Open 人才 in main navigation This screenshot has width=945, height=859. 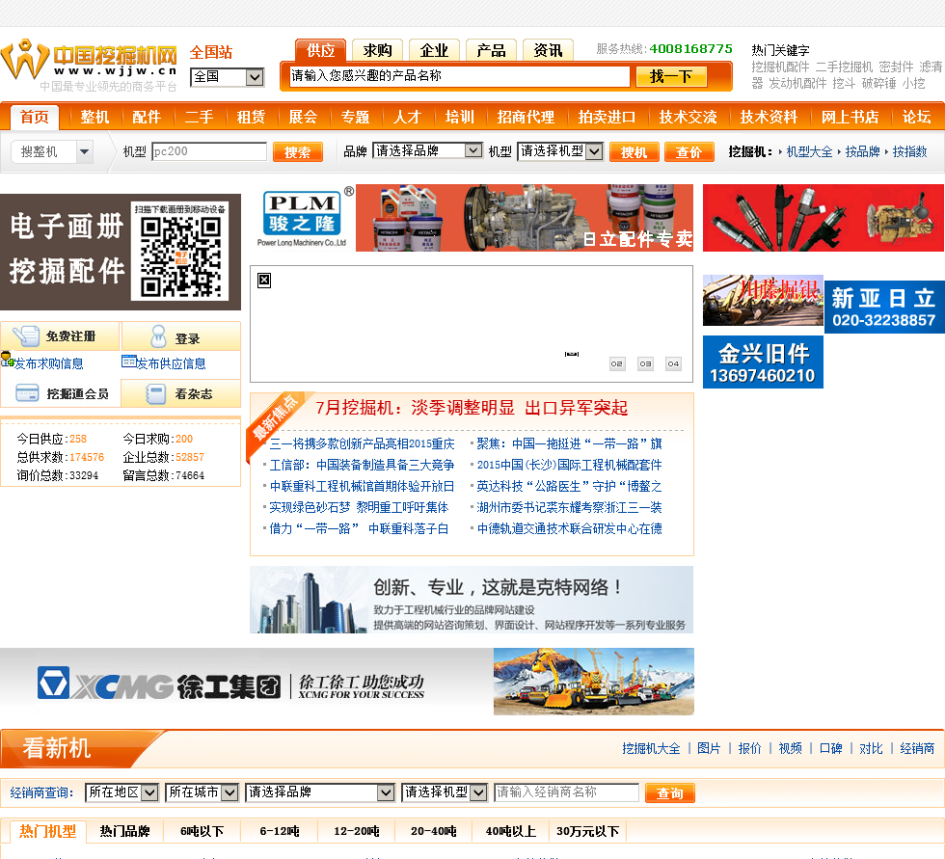point(407,117)
